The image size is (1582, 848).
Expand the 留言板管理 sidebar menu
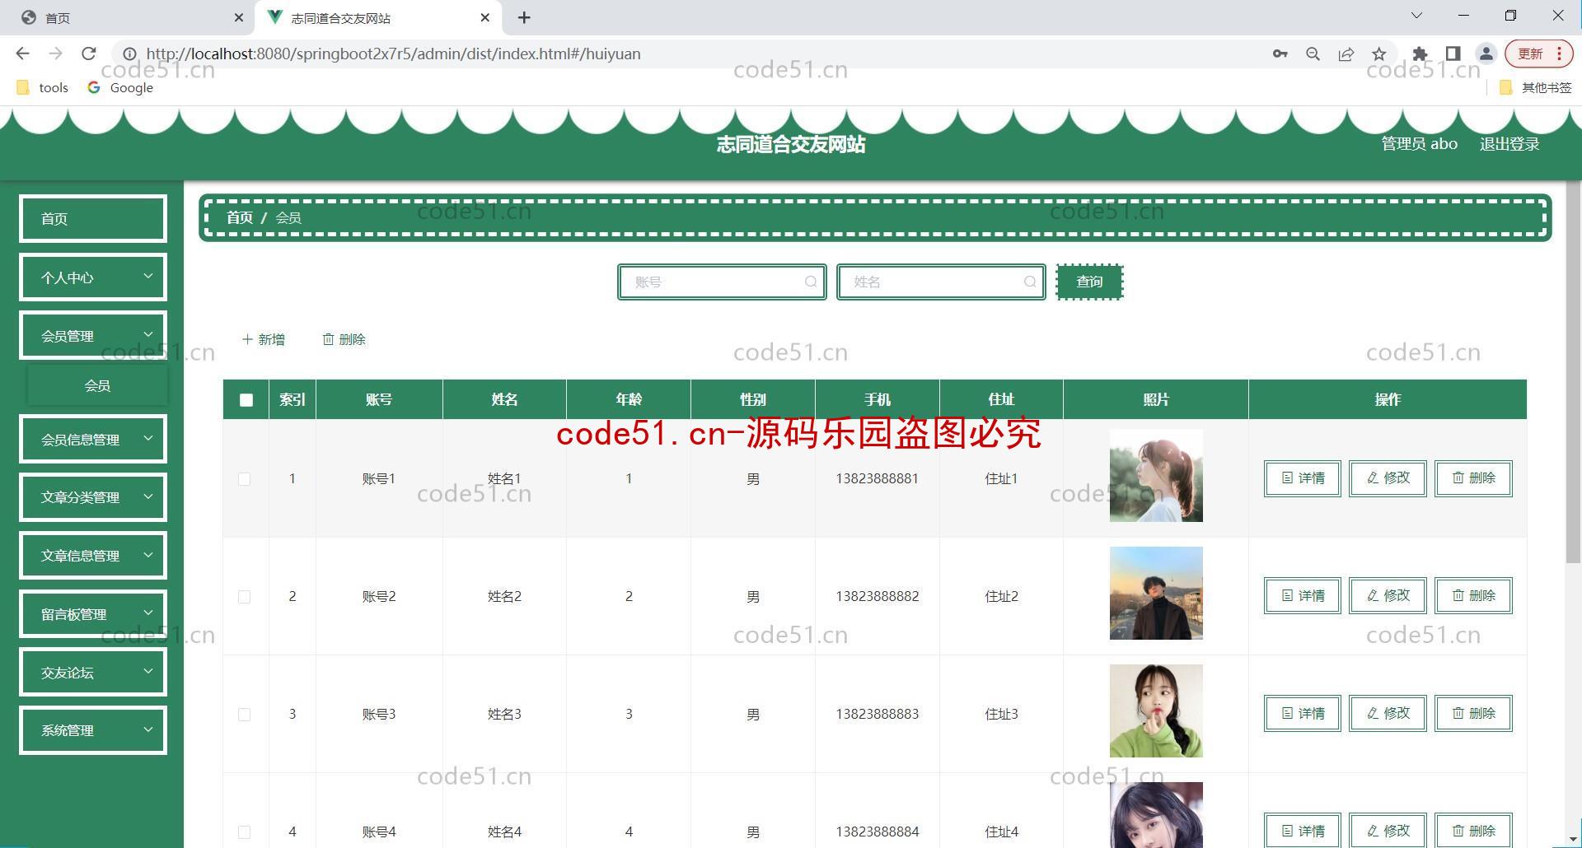pyautogui.click(x=93, y=614)
